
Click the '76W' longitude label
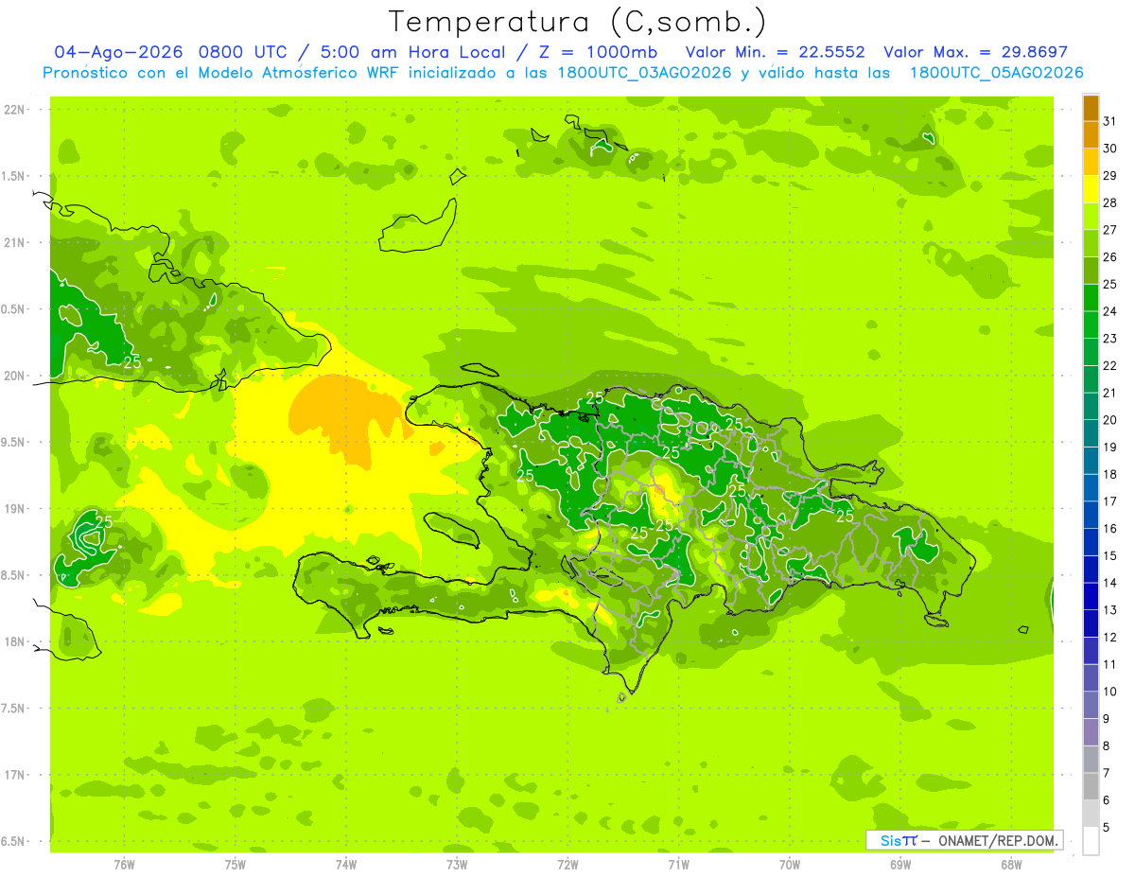(124, 865)
